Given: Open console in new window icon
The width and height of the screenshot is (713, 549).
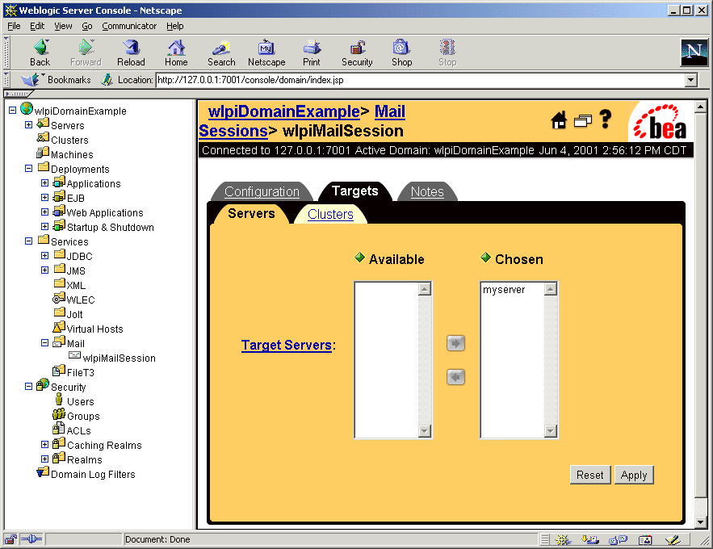Looking at the screenshot, I should pos(582,120).
